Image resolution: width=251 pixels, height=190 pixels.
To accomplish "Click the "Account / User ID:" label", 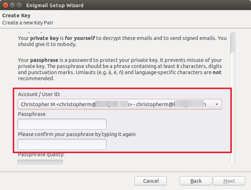I will [39, 94].
